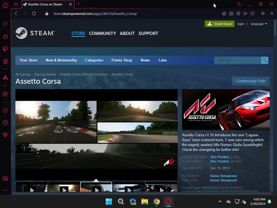Viewport: 277px width, 208px height.
Task: Open recent reviews Very Positive link
Action: [219, 157]
